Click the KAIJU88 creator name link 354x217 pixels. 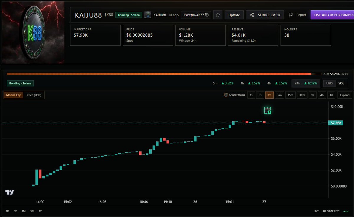[x=160, y=15]
